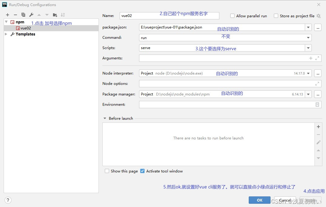Expand the Node options field editor
This screenshot has height=207, width=326.
click(x=317, y=84)
